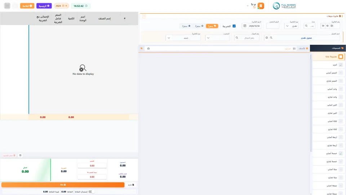
Task: Go to next invoice arrow icon
Action: pyautogui.click(x=328, y=26)
